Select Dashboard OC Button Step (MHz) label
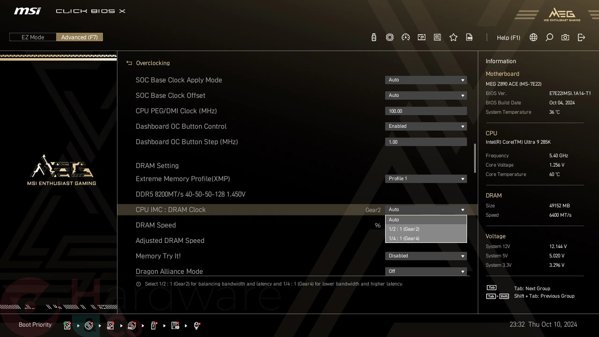 [x=187, y=142]
